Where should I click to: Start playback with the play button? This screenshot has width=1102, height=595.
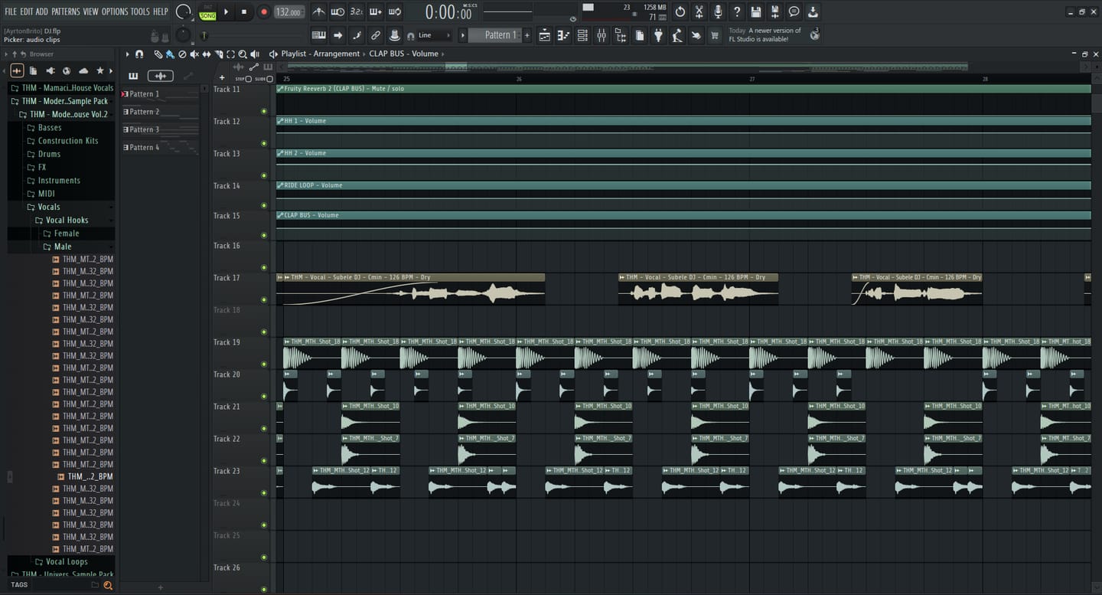pyautogui.click(x=226, y=12)
